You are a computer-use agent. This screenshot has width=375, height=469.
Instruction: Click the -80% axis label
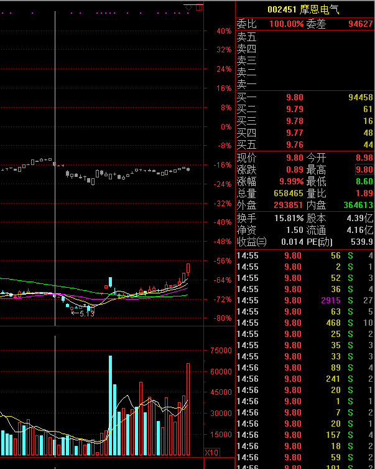[x=223, y=318]
